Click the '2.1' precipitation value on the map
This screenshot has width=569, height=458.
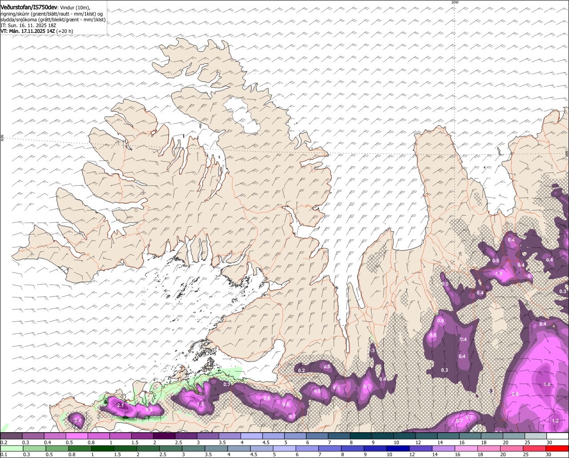(120, 406)
